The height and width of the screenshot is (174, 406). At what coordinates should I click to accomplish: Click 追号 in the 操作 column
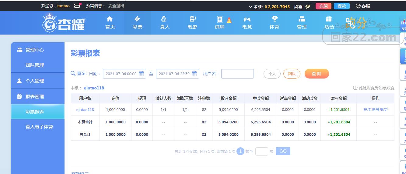point(376,110)
